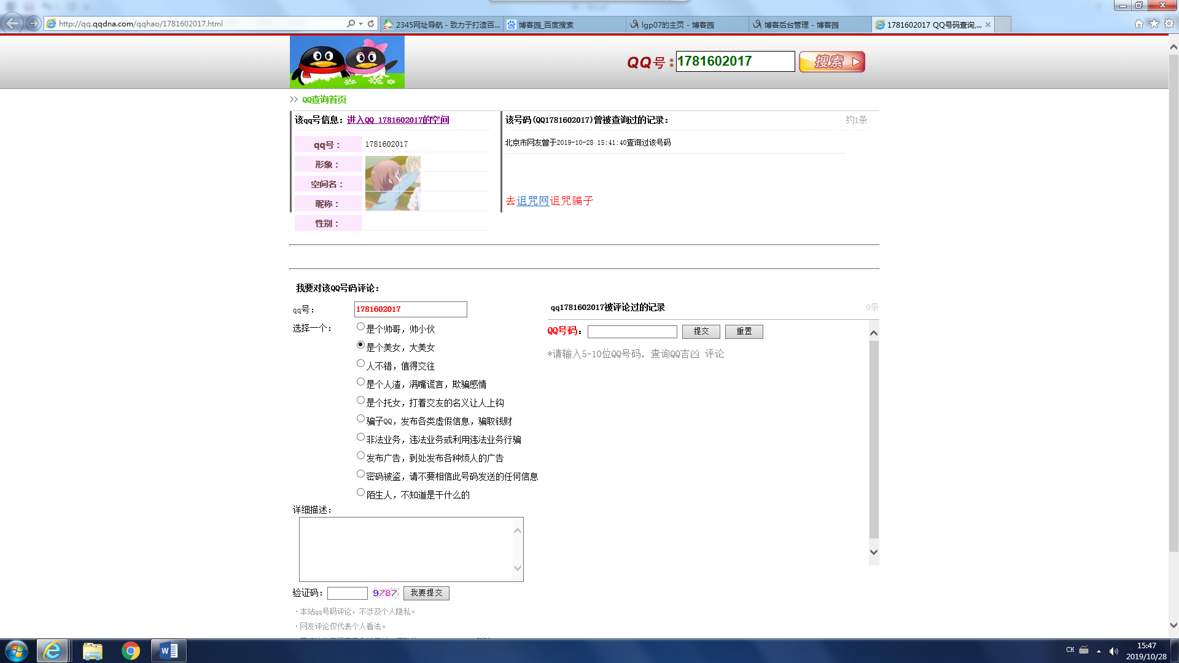Open the 进入QQ 1781602017的空间 link
This screenshot has width=1179, height=663.
point(398,120)
